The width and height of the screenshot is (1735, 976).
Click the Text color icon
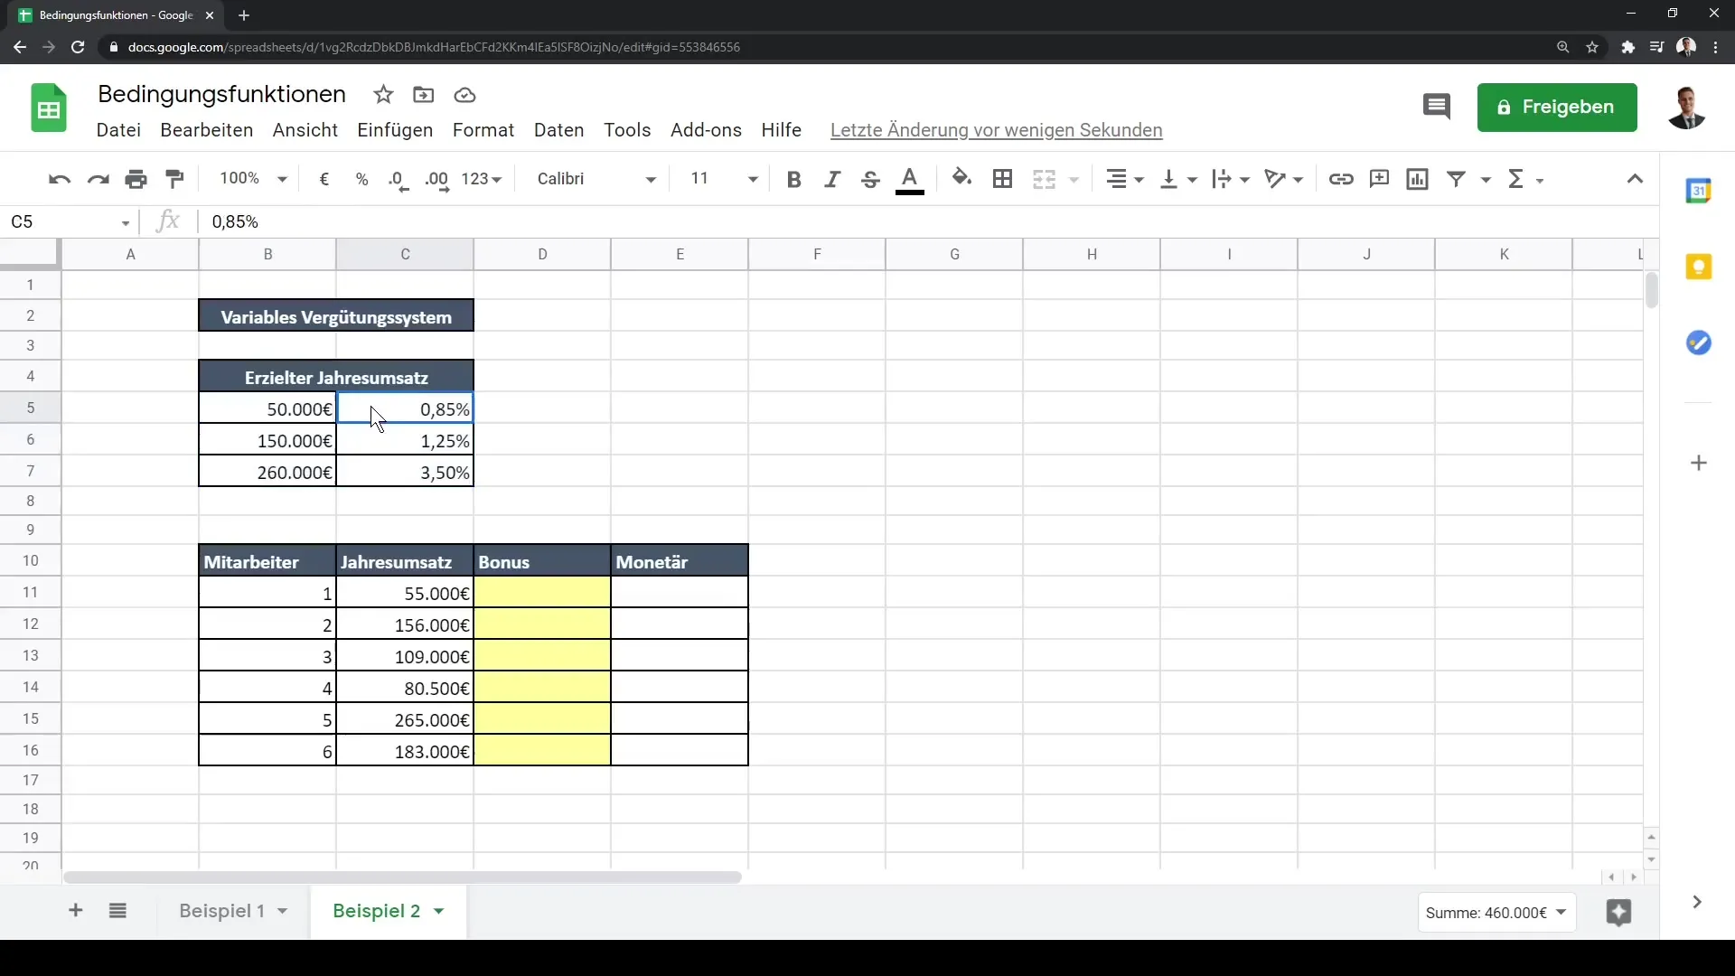908,179
